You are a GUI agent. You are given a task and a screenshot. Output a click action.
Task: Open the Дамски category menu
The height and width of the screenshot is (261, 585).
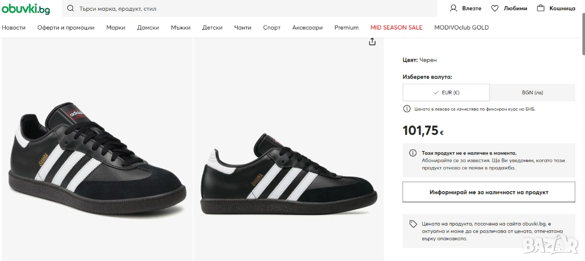tap(148, 27)
